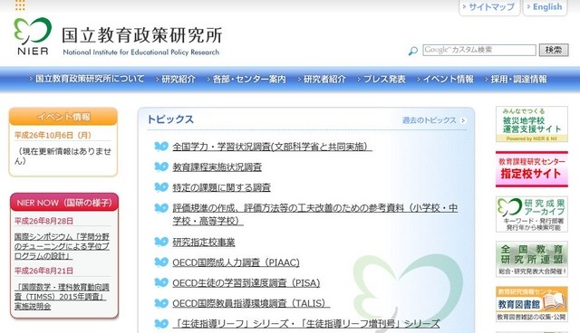The image size is (580, 333).
Task: Switch to English version
Action: tap(545, 7)
